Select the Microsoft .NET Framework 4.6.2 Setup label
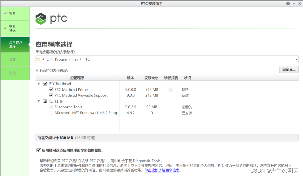Screen dimensions: 303x176 point(86,113)
